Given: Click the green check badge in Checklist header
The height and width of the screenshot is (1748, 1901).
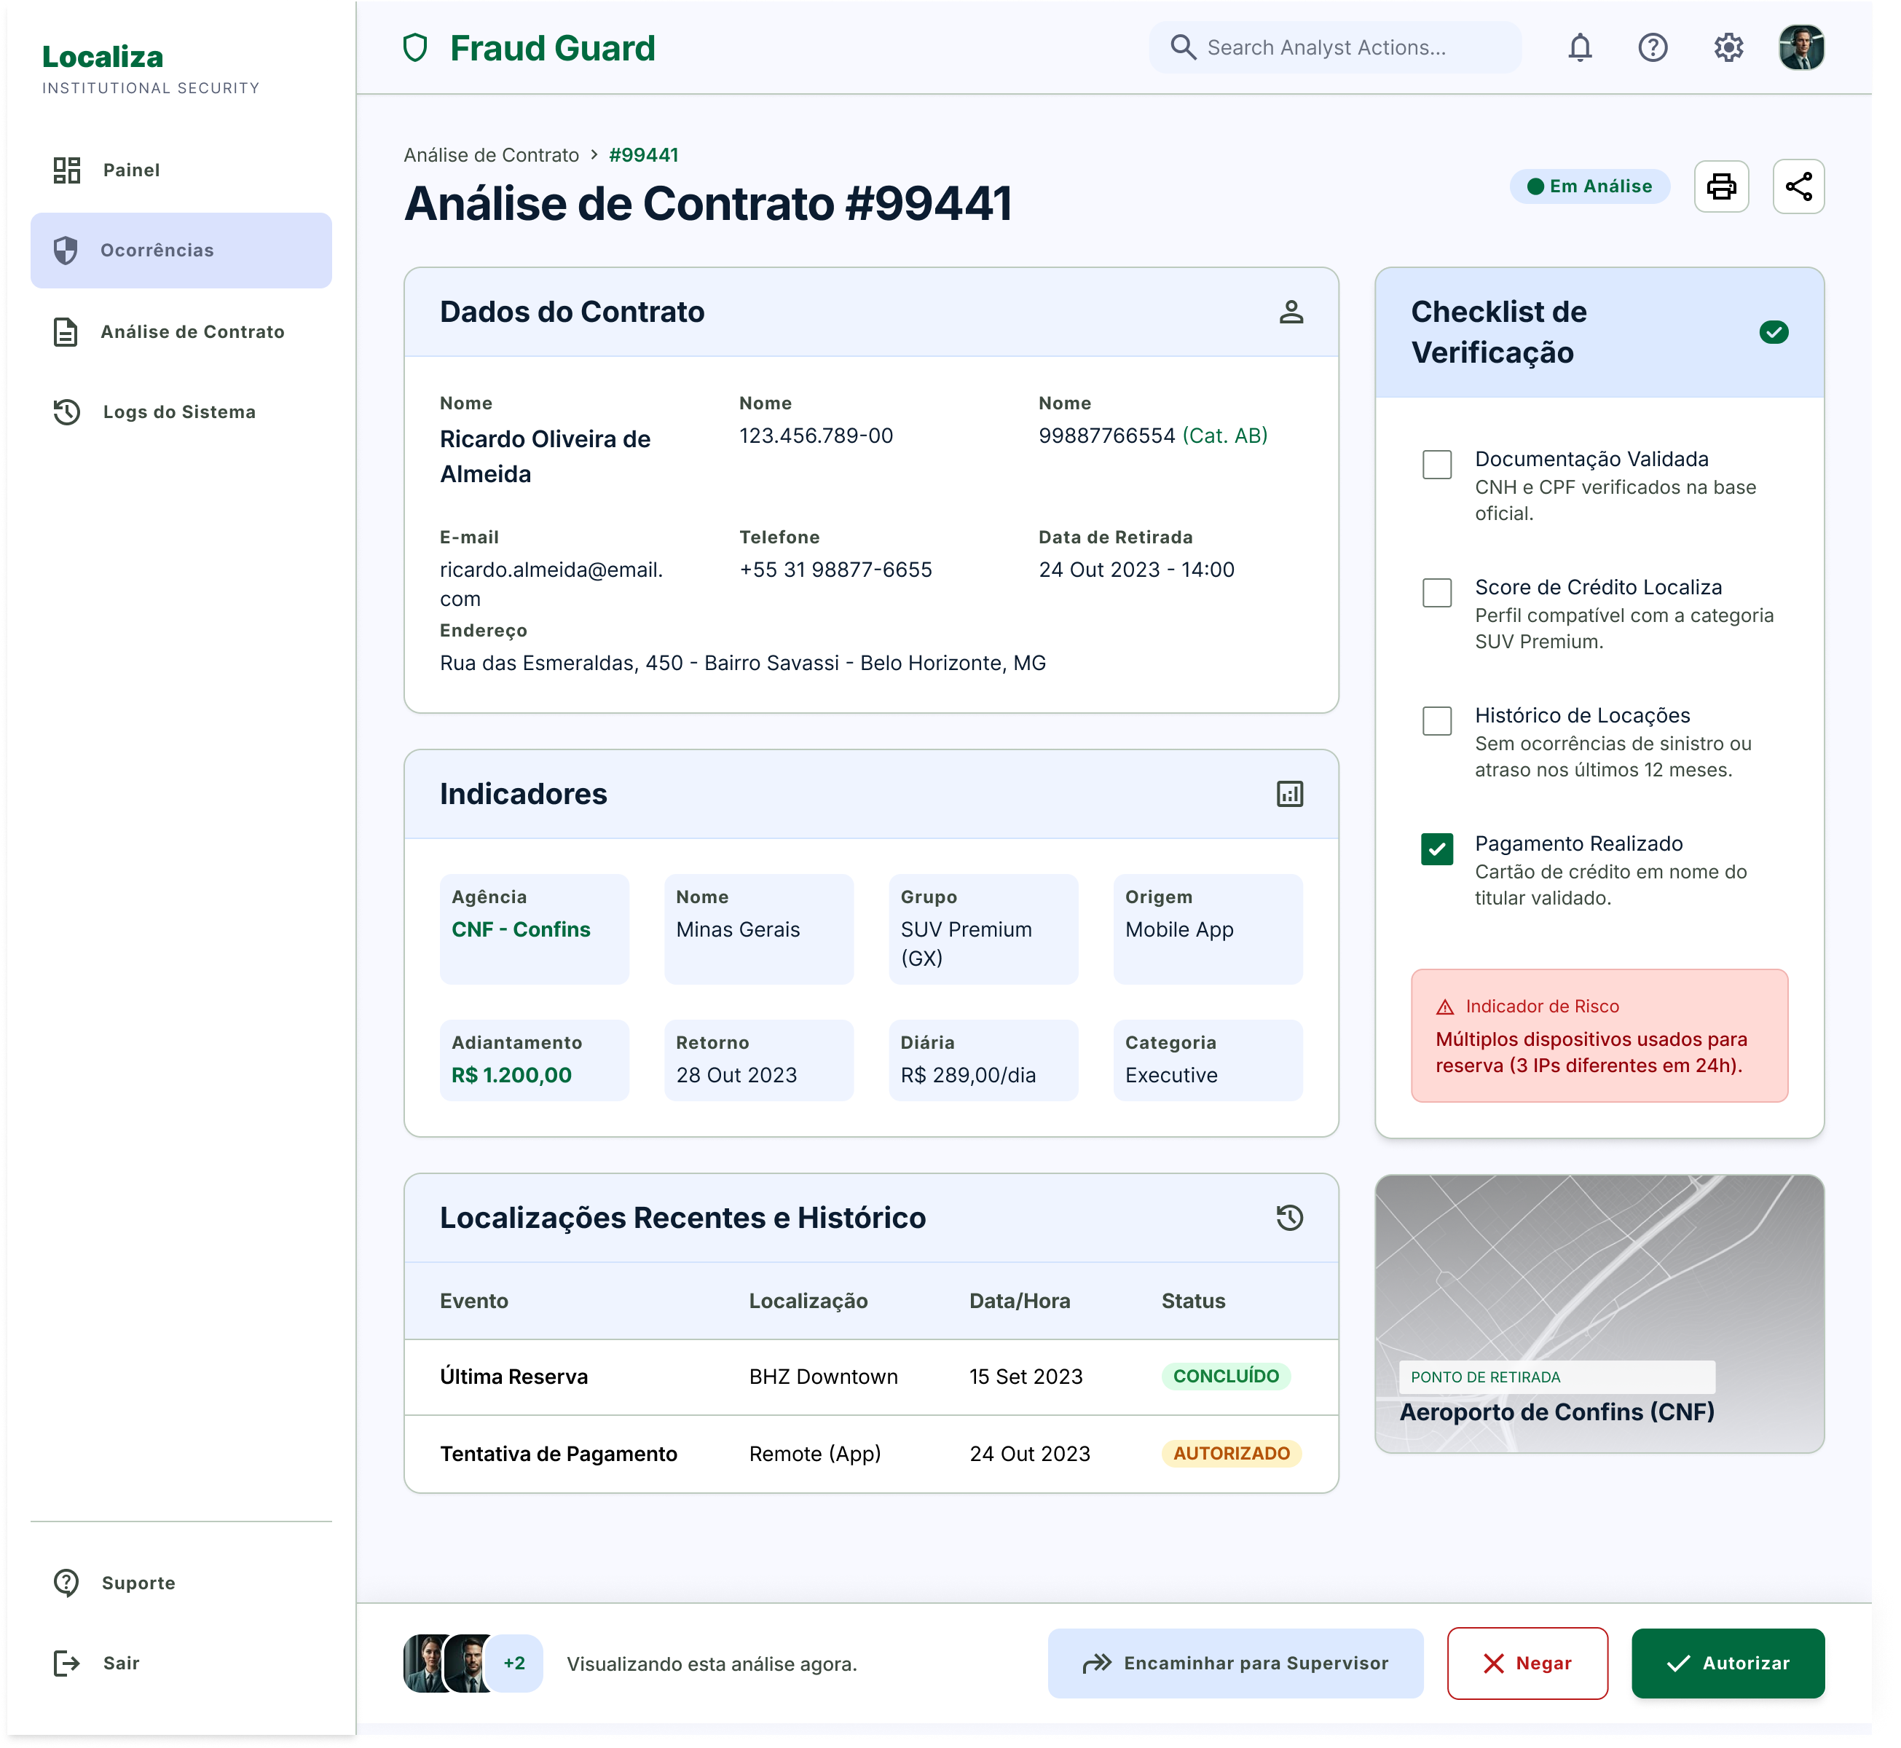Looking at the screenshot, I should click(x=1774, y=332).
